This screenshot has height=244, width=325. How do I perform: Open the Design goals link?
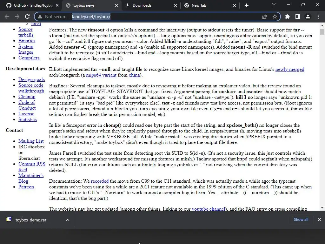pyautogui.click(x=31, y=79)
